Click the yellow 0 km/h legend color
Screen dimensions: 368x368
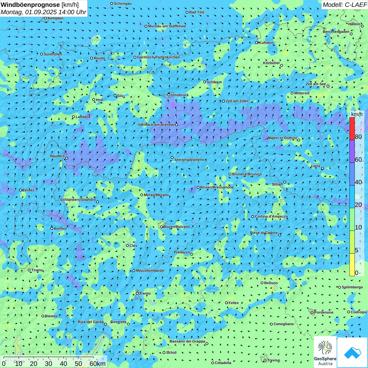click(x=352, y=265)
